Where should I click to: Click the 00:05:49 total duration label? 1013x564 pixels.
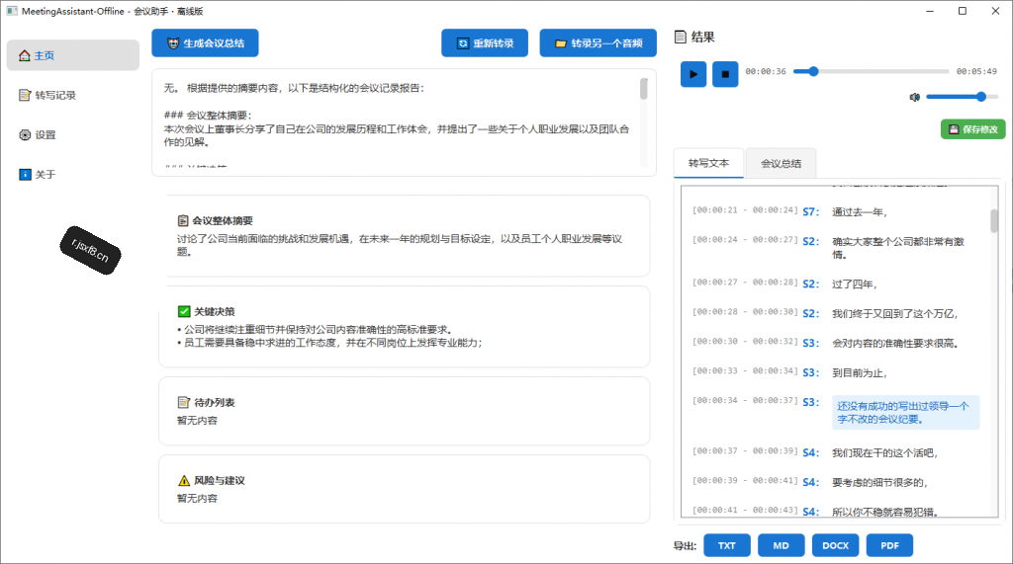click(976, 71)
